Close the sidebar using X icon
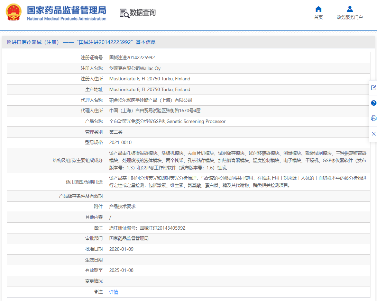Viewport: 377px width, 301px height. [x=374, y=134]
